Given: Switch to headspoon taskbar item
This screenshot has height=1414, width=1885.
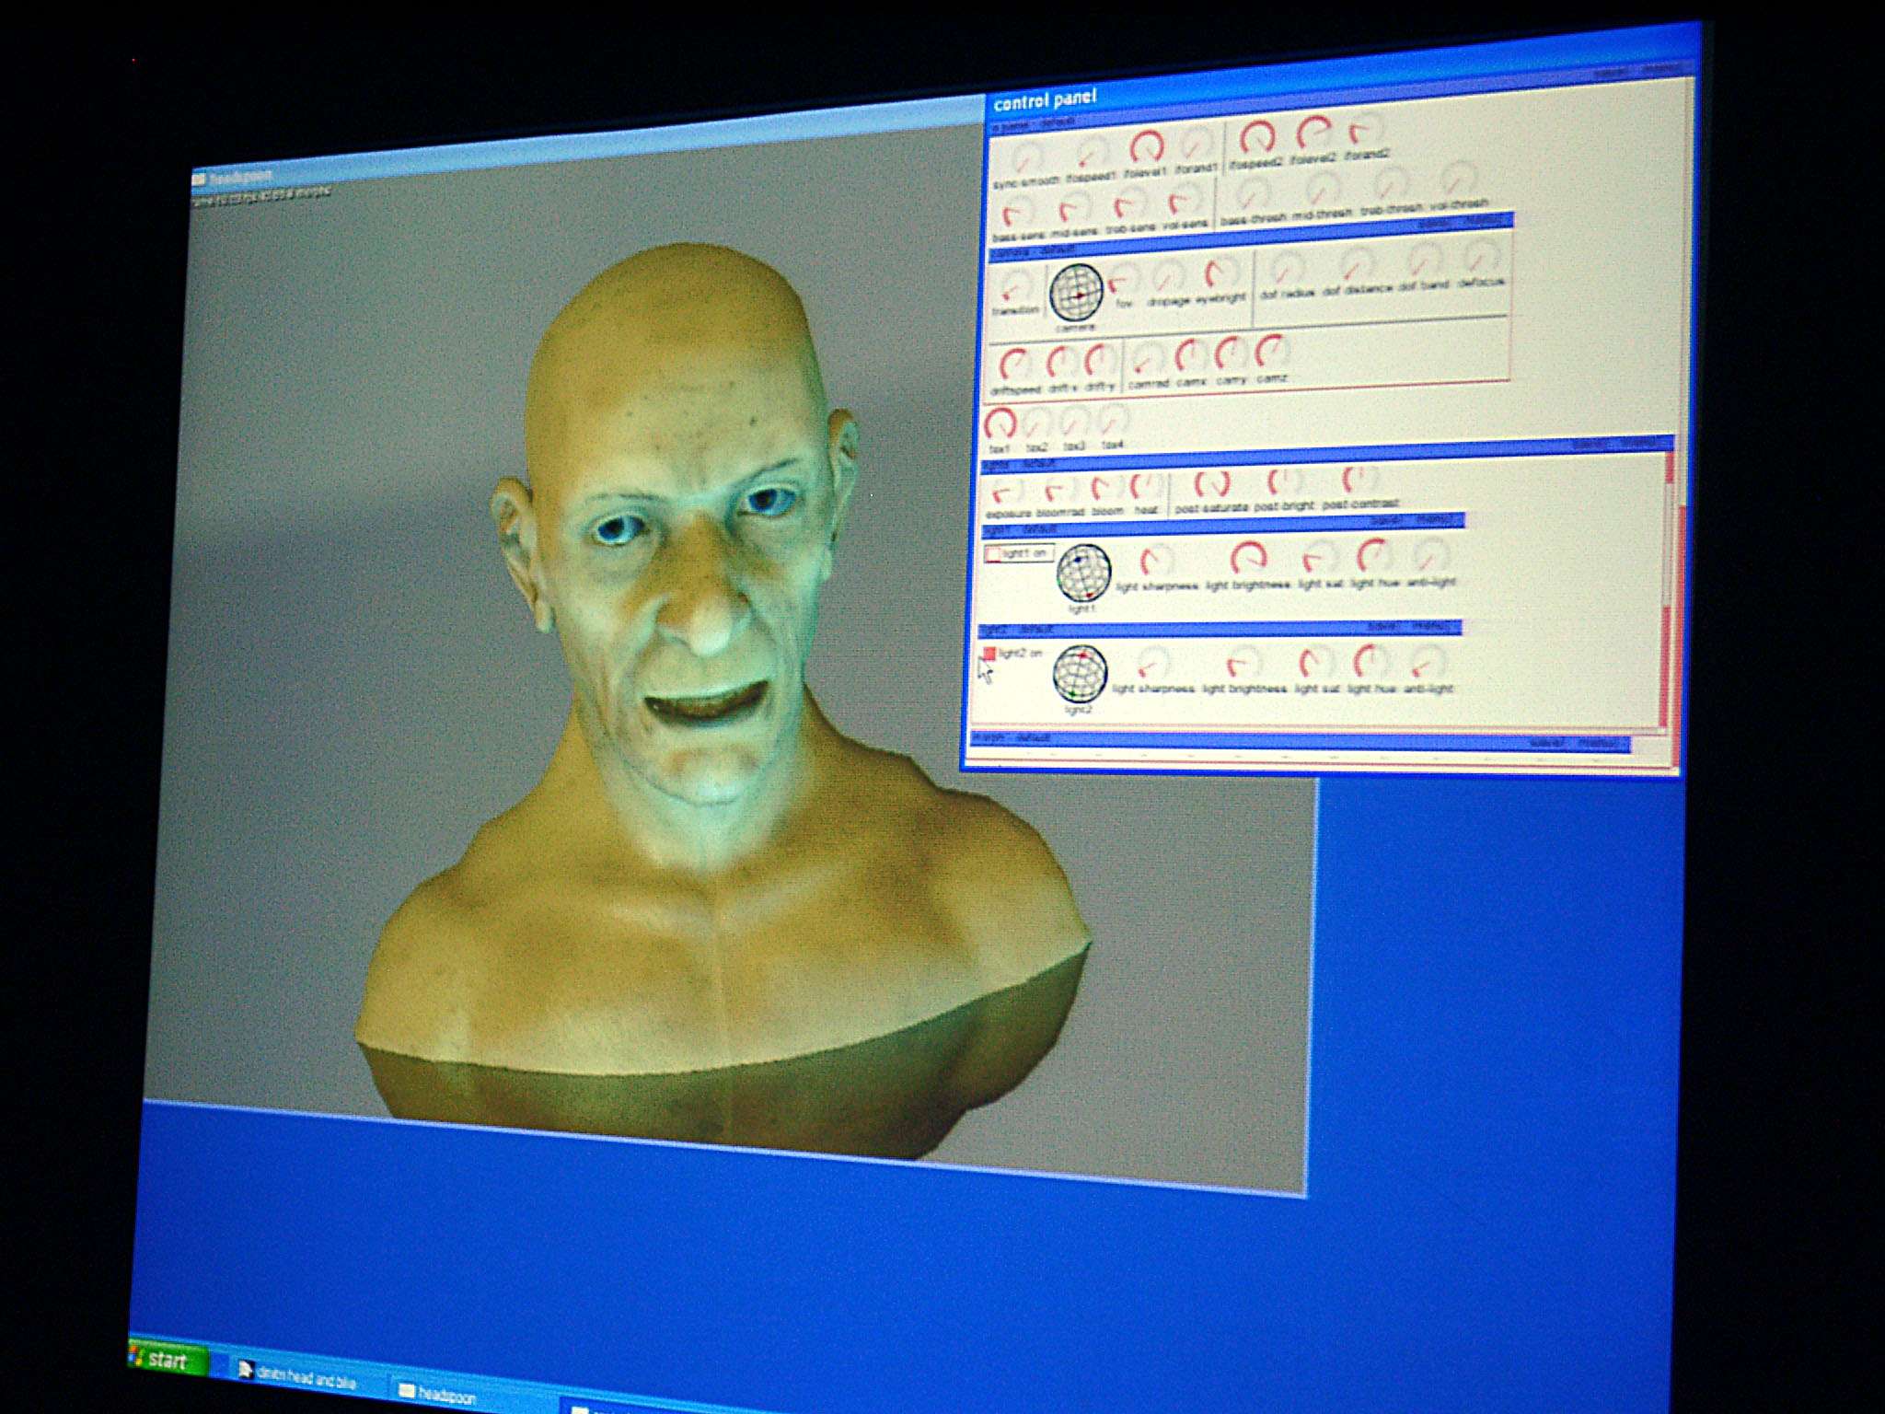Looking at the screenshot, I should (440, 1395).
